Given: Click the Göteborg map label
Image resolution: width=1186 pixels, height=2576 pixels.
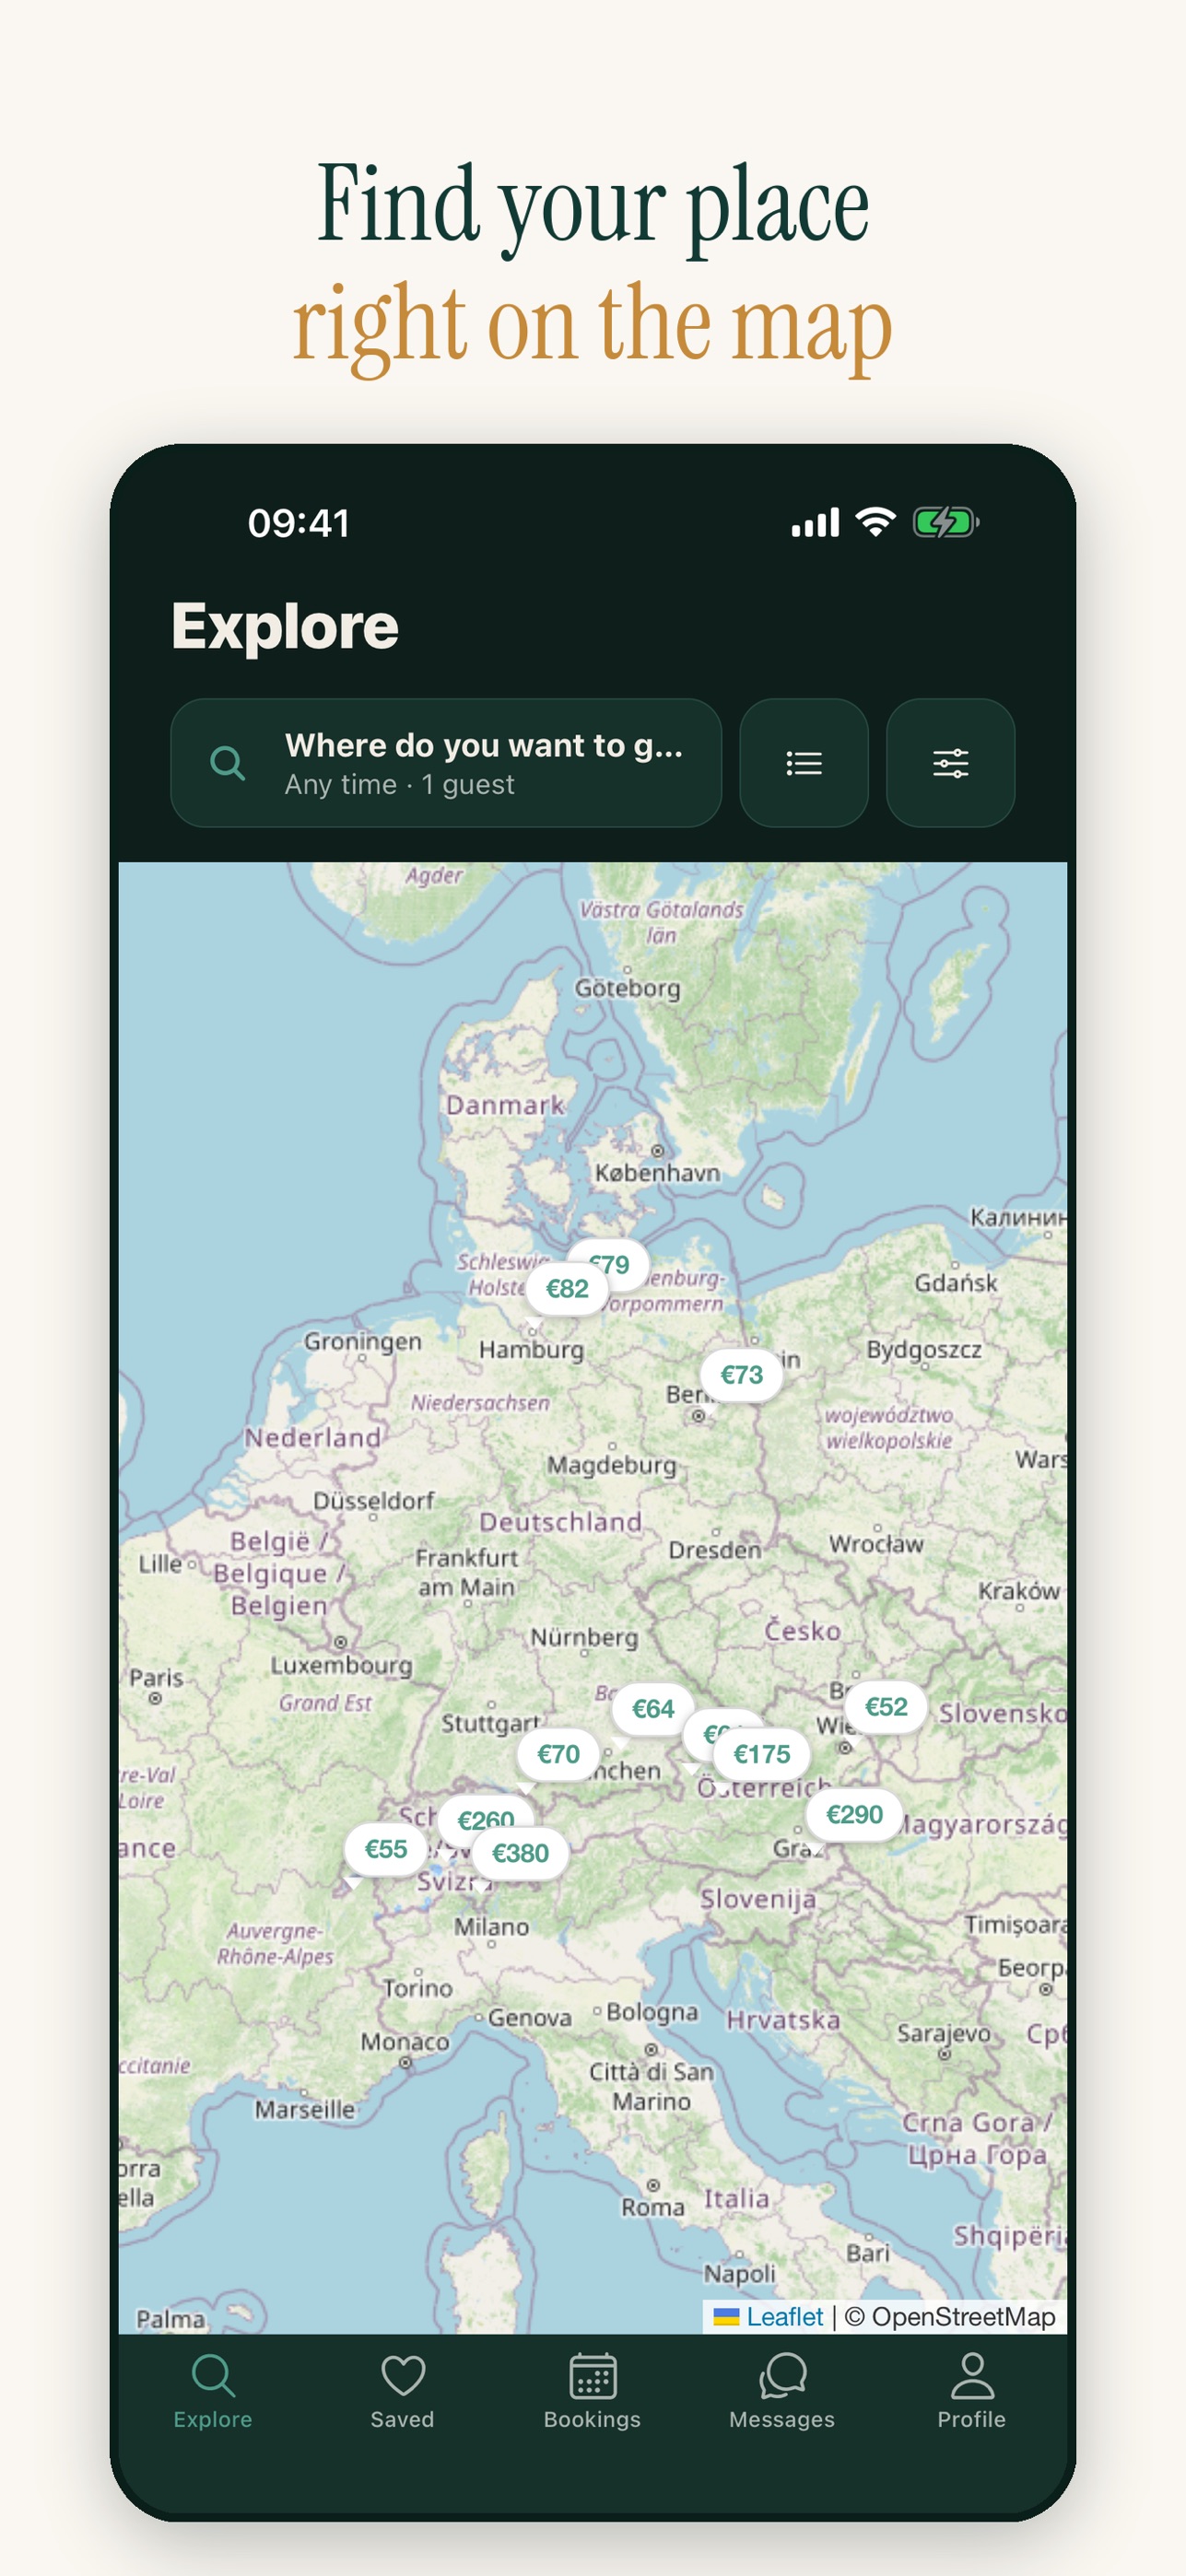Looking at the screenshot, I should (628, 988).
